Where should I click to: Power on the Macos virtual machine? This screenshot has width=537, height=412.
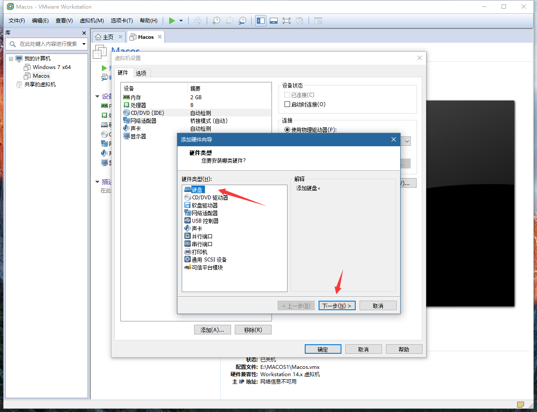click(172, 20)
